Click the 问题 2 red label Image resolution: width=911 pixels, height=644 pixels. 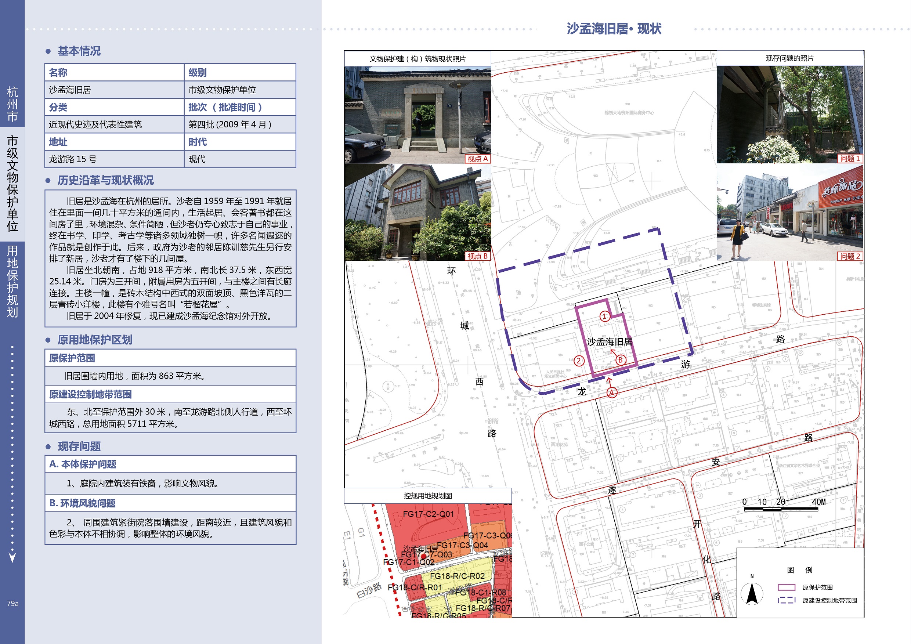coord(850,256)
